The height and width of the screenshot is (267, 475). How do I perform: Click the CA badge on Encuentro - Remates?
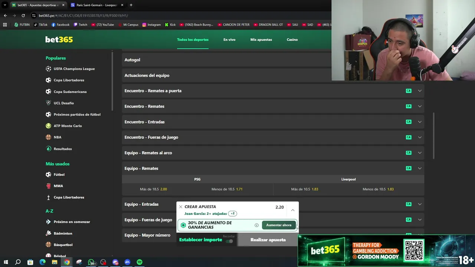tap(409, 106)
